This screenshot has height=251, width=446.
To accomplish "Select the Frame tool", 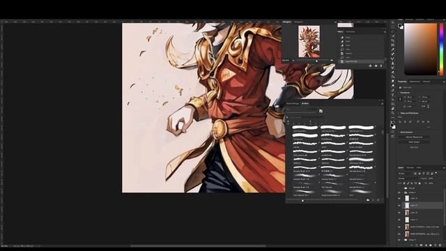I will click(x=393, y=45).
